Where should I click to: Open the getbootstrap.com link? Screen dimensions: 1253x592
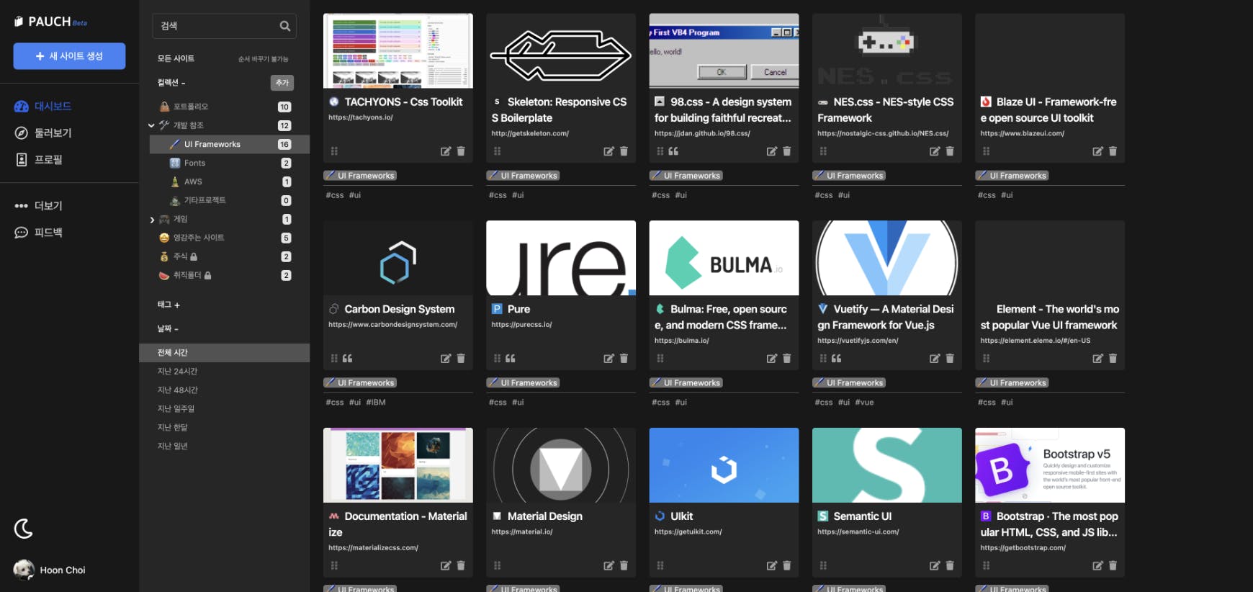[x=1023, y=548]
